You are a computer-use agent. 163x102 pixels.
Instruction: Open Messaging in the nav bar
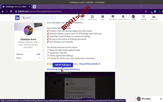[113, 18]
